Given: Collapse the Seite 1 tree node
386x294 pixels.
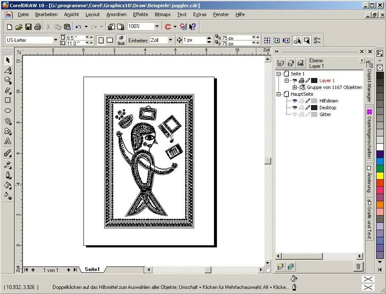Looking at the screenshot, I should point(278,74).
